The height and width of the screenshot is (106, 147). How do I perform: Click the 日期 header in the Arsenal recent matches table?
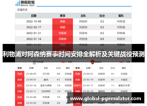(x=88, y=68)
